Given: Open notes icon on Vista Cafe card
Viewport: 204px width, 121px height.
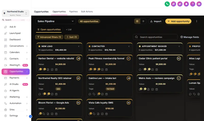Looking at the screenshot, I should point(98,114).
